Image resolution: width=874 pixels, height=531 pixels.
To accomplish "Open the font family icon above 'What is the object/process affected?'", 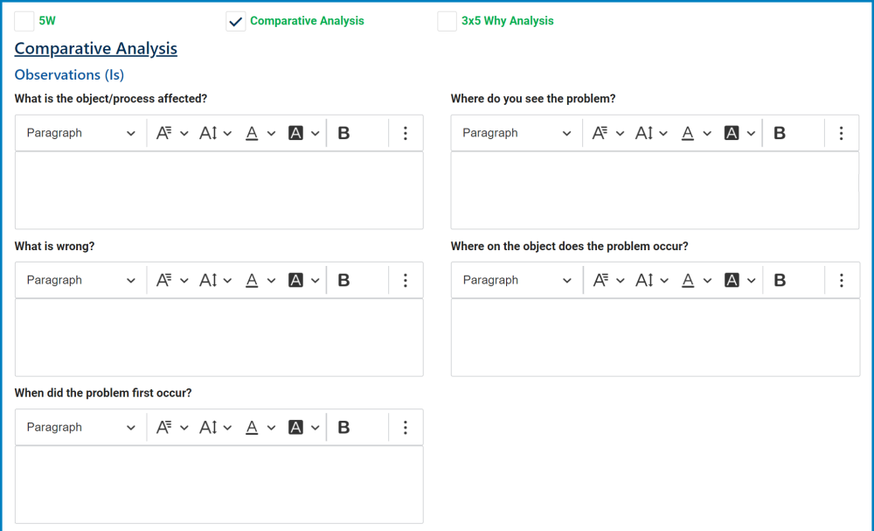I will coord(163,132).
